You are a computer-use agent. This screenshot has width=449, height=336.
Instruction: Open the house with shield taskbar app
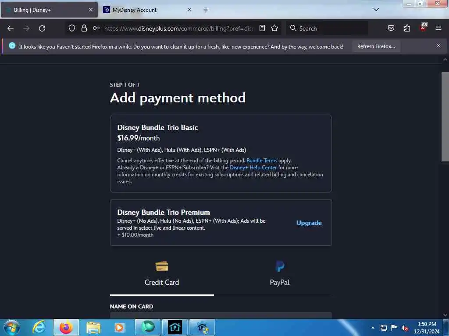(x=202, y=327)
